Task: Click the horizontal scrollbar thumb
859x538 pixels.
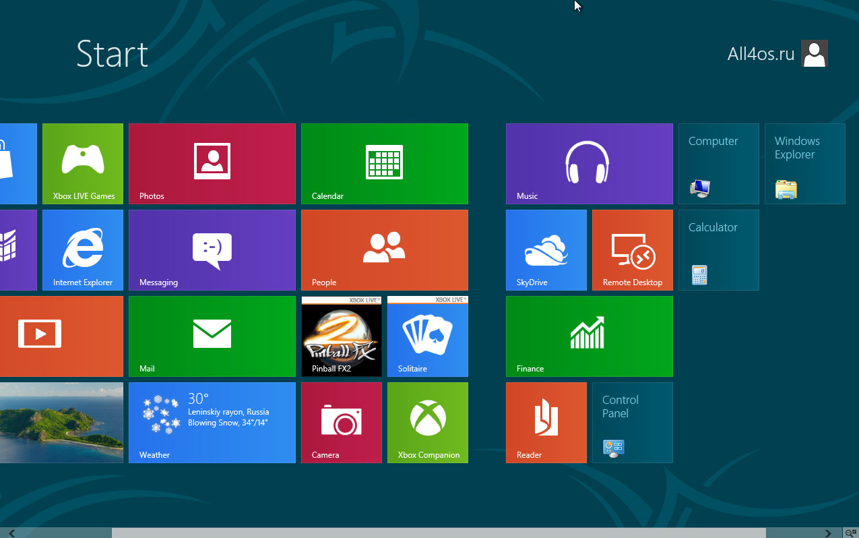Action: (439, 533)
